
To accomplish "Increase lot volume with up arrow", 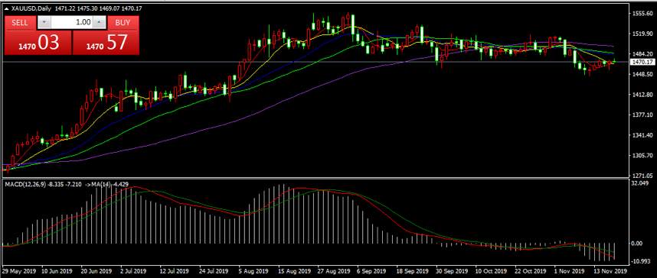I will (x=99, y=23).
